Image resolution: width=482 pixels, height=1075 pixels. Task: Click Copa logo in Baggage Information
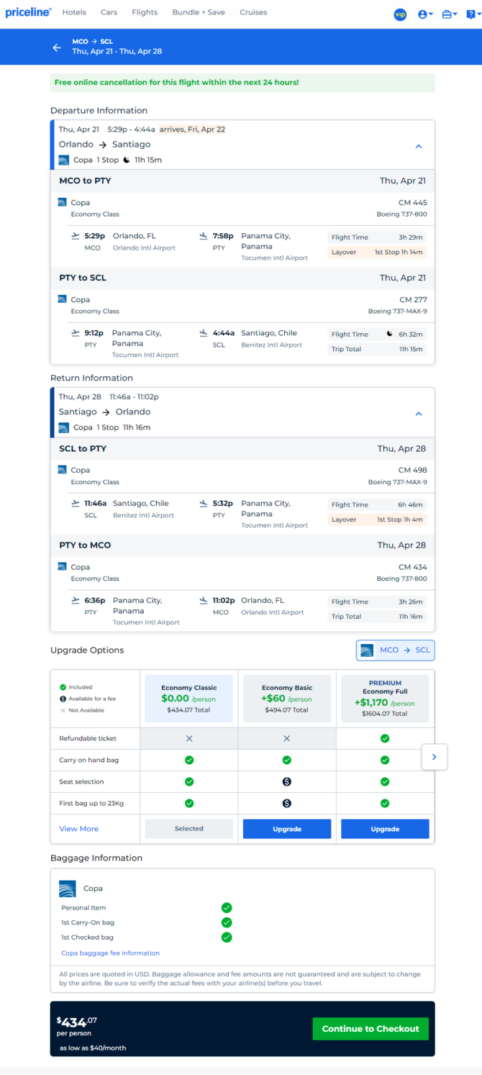click(68, 889)
